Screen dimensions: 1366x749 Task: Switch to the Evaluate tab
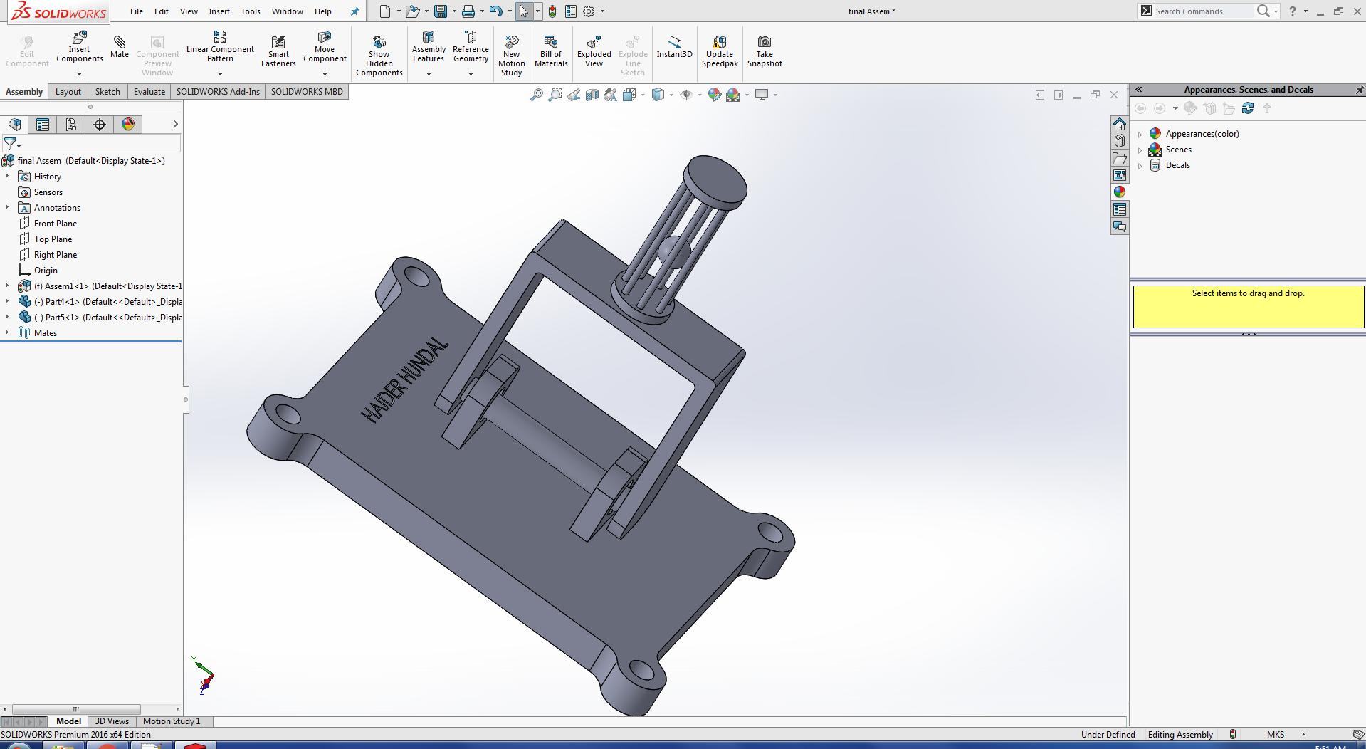click(x=149, y=92)
